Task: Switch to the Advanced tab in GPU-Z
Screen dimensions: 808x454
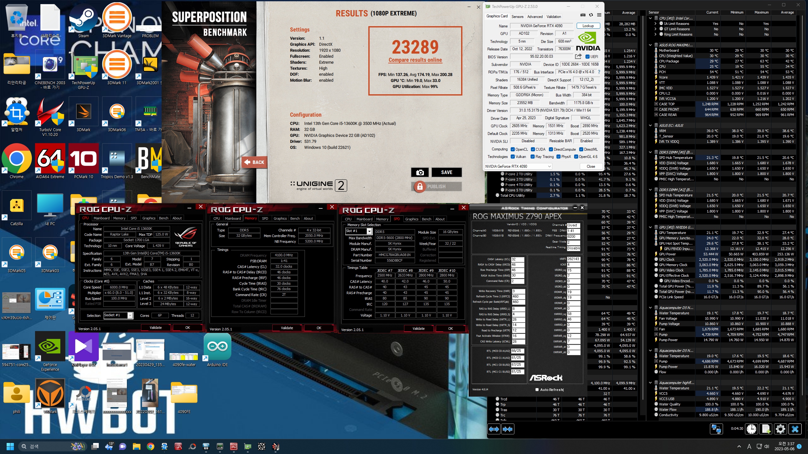Action: 535,17
